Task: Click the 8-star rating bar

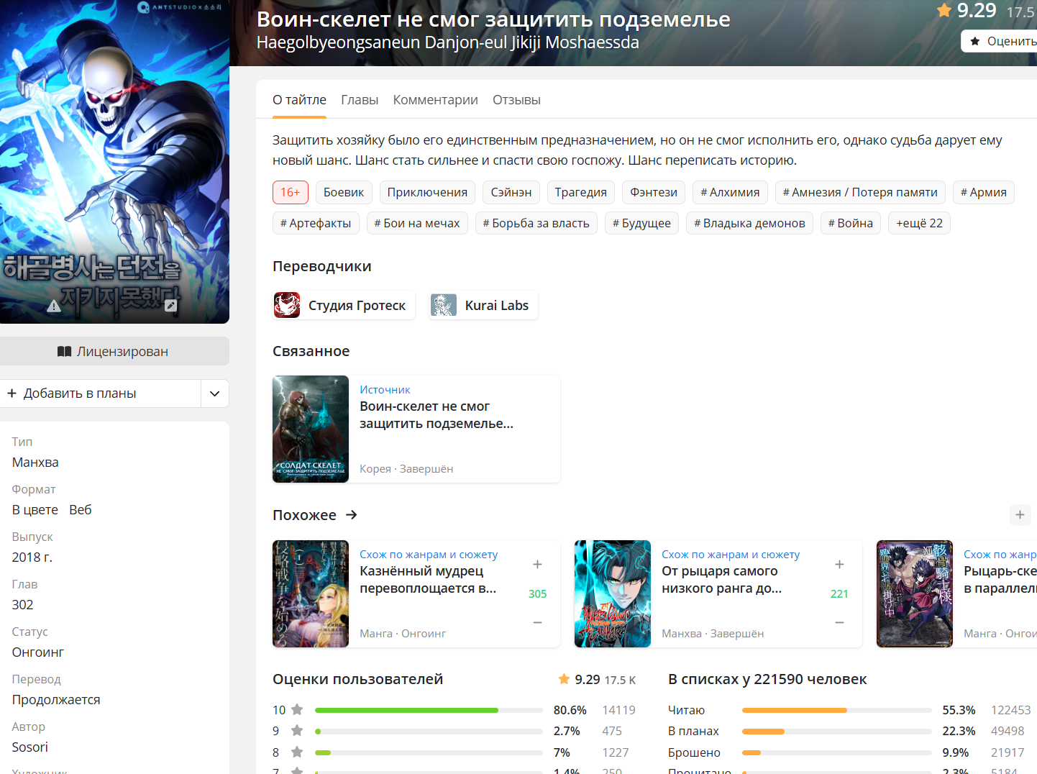Action: tap(429, 752)
